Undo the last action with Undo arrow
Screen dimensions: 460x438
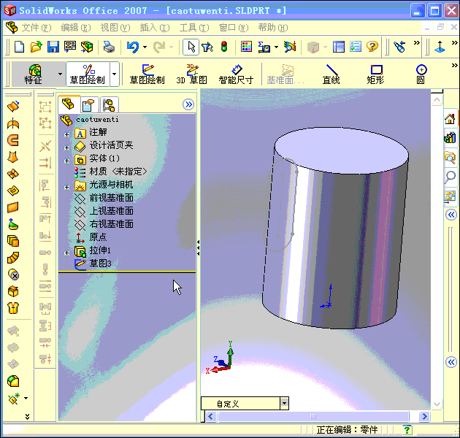click(133, 47)
